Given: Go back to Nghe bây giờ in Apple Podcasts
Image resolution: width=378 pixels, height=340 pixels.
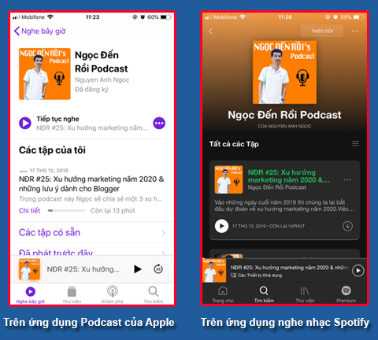Looking at the screenshot, I should [x=40, y=31].
